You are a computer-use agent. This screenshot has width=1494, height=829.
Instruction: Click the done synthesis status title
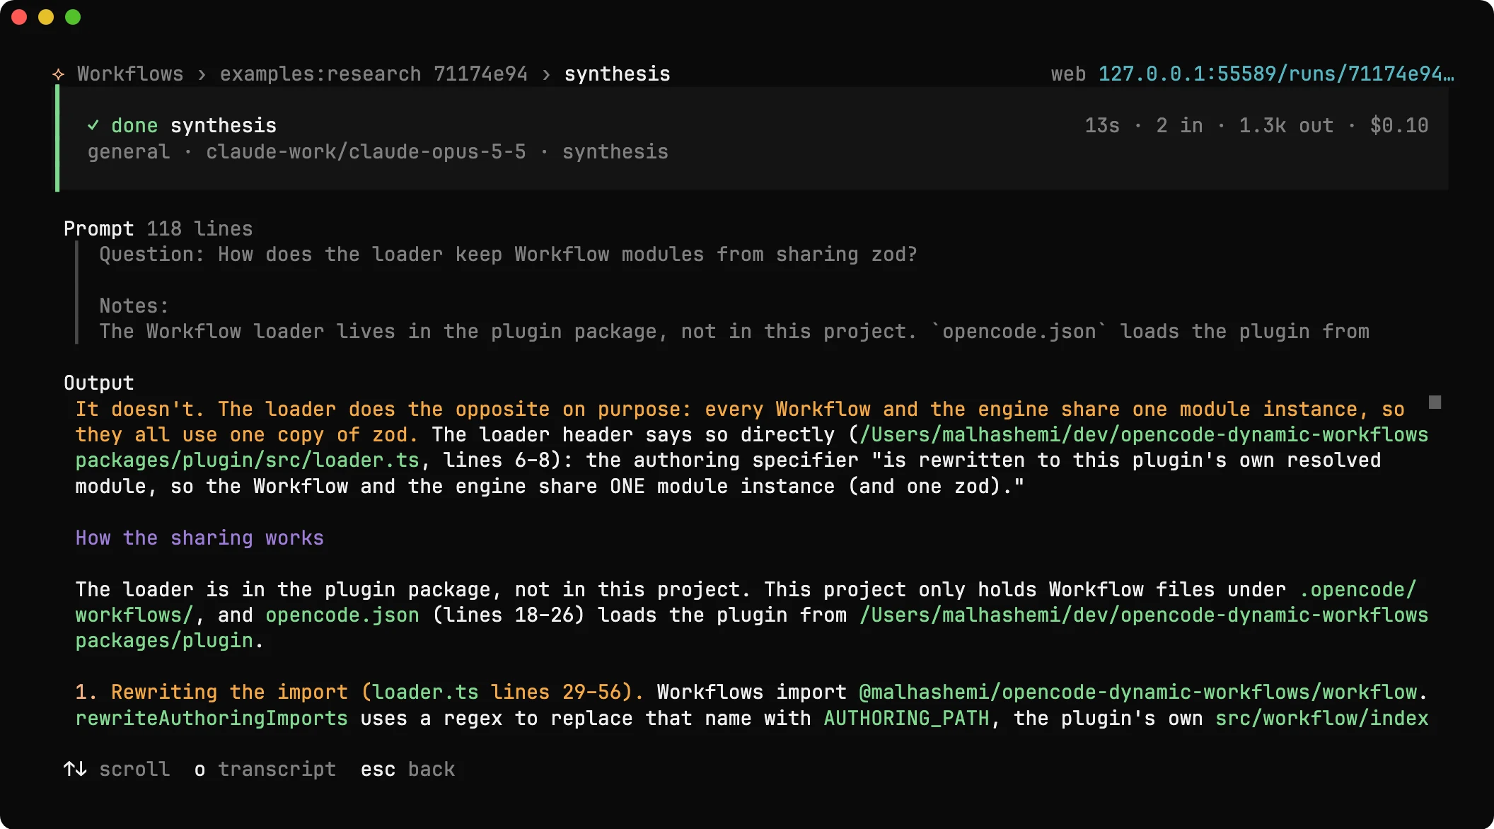click(x=193, y=126)
